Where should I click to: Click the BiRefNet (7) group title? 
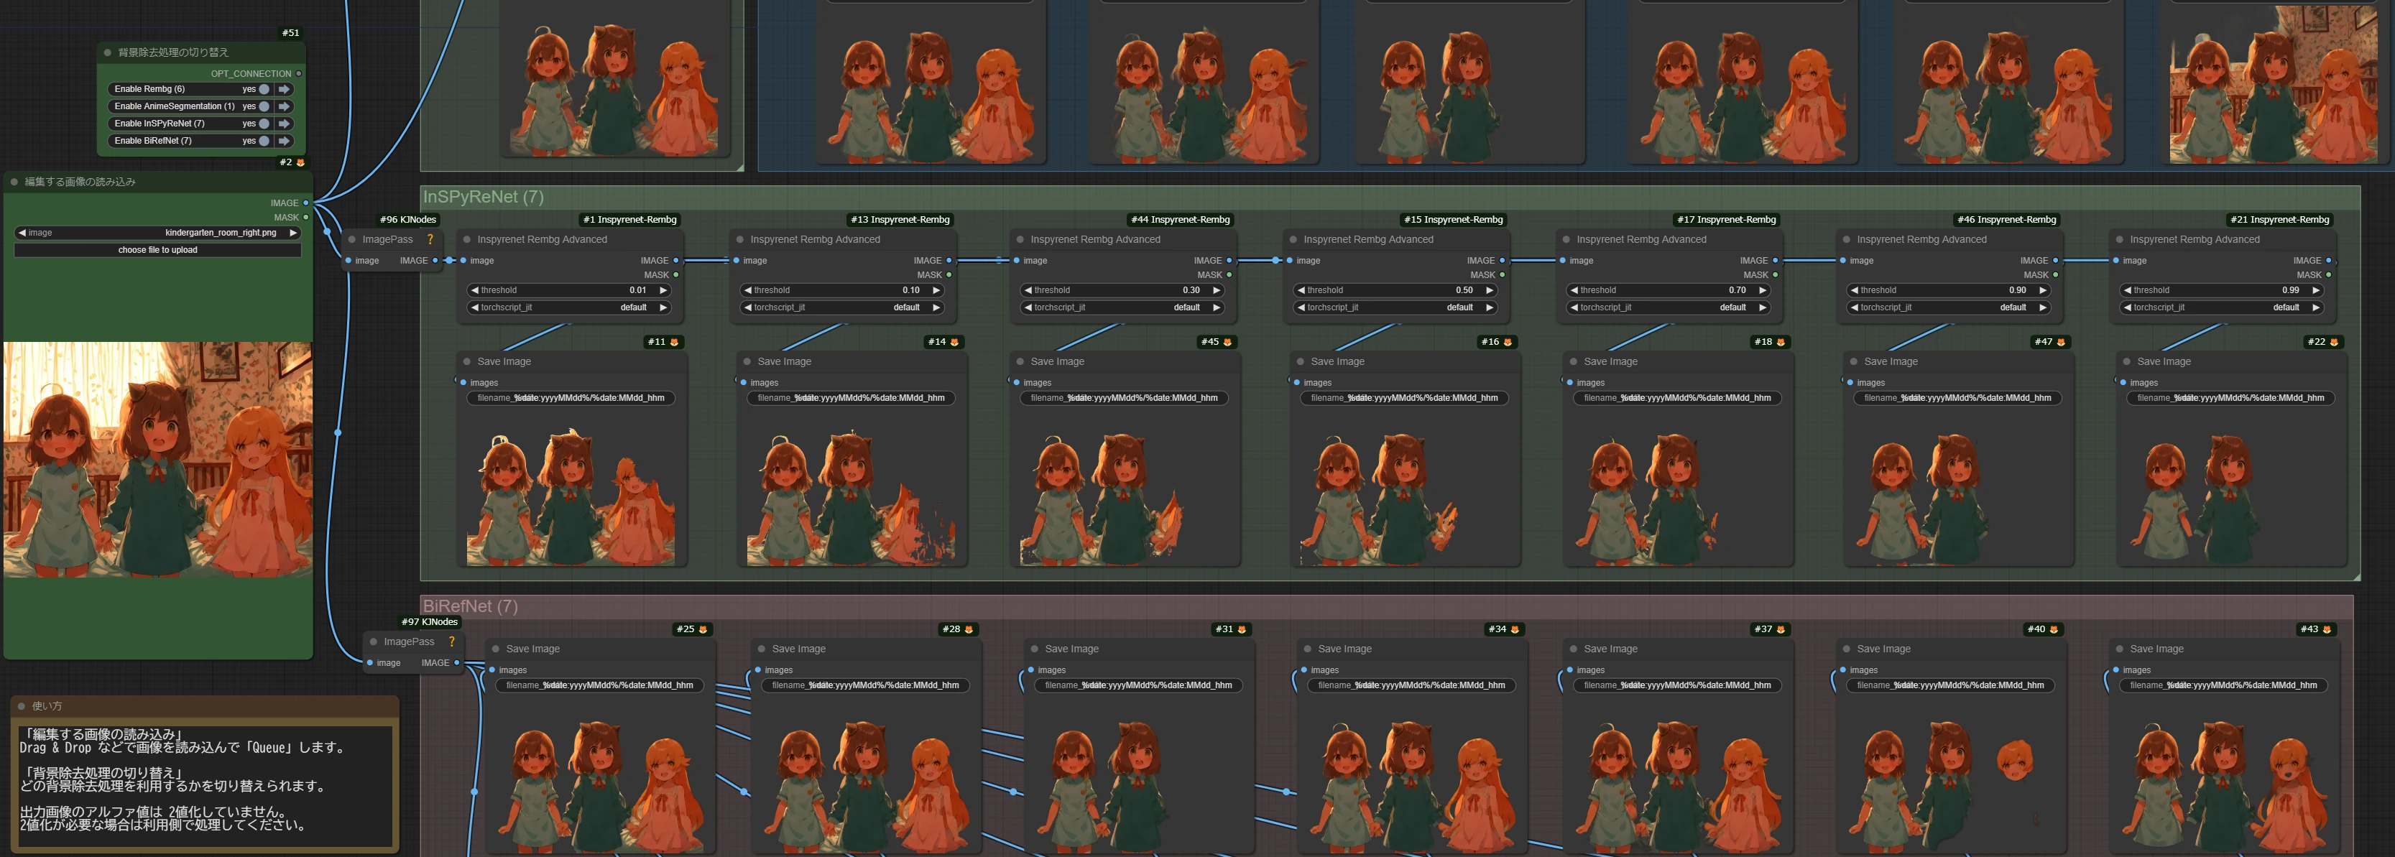(x=471, y=607)
